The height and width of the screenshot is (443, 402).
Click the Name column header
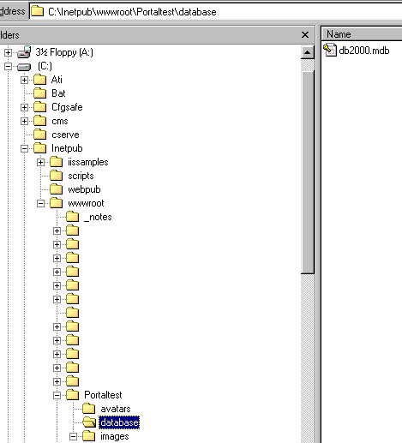(x=362, y=34)
